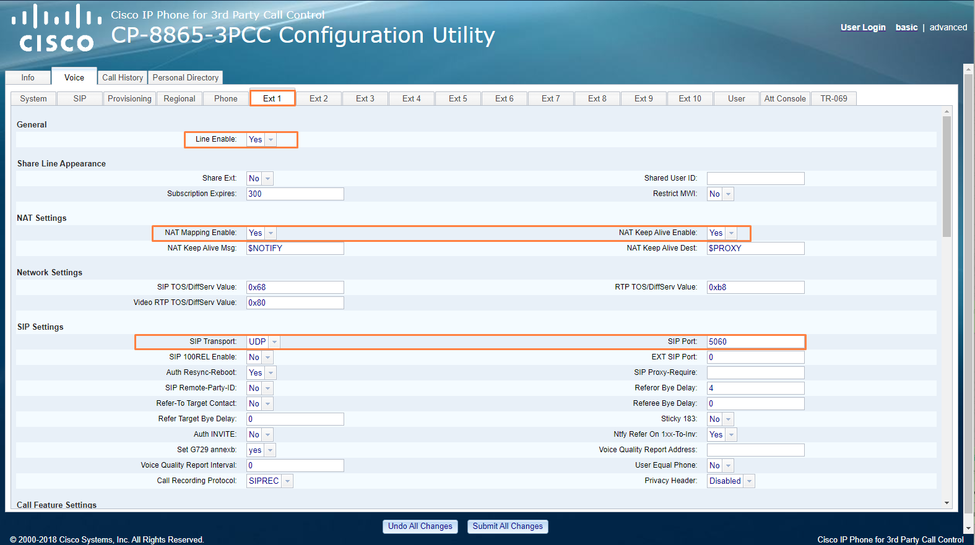Open the Provisioning tab

129,99
